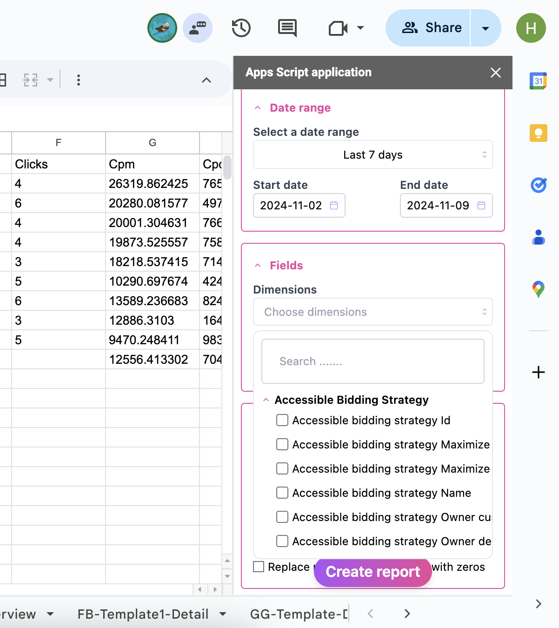Open the Choose dimensions dropdown

tap(372, 312)
